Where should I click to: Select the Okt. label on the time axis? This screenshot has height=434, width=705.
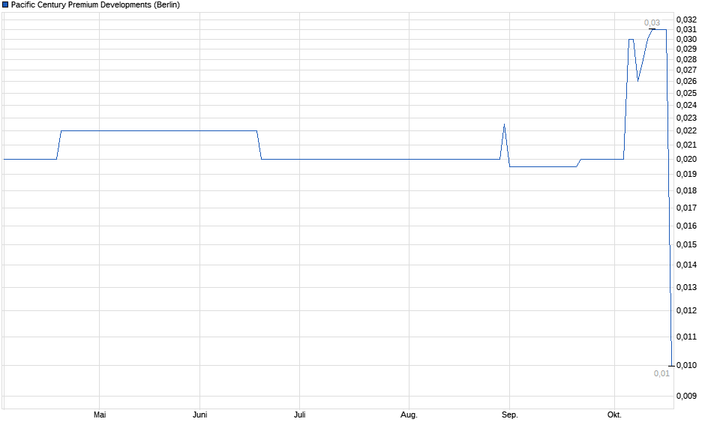[x=615, y=415]
